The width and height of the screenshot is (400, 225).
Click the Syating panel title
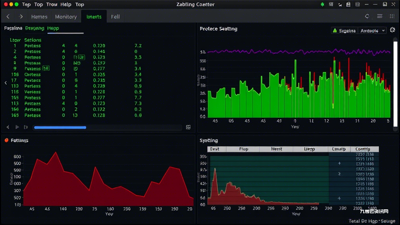[209, 140]
